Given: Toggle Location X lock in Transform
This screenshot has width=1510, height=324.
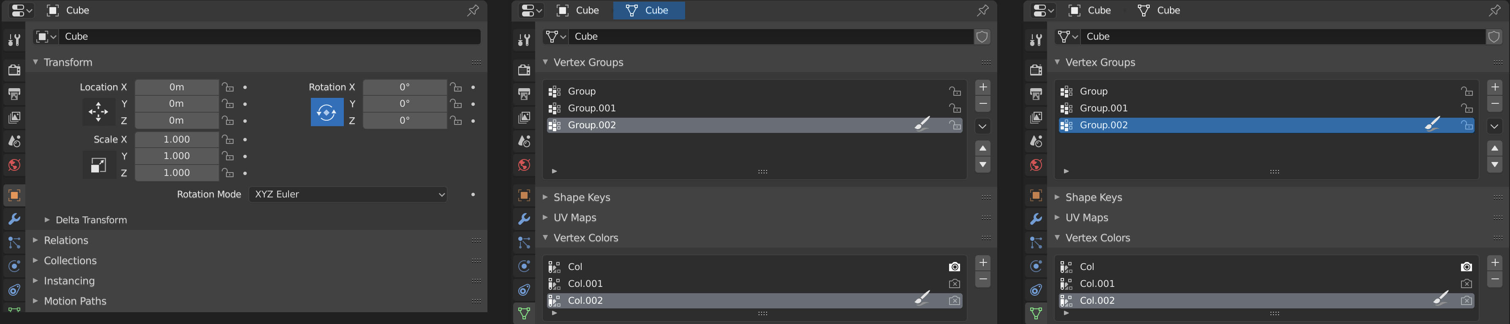Looking at the screenshot, I should [228, 87].
